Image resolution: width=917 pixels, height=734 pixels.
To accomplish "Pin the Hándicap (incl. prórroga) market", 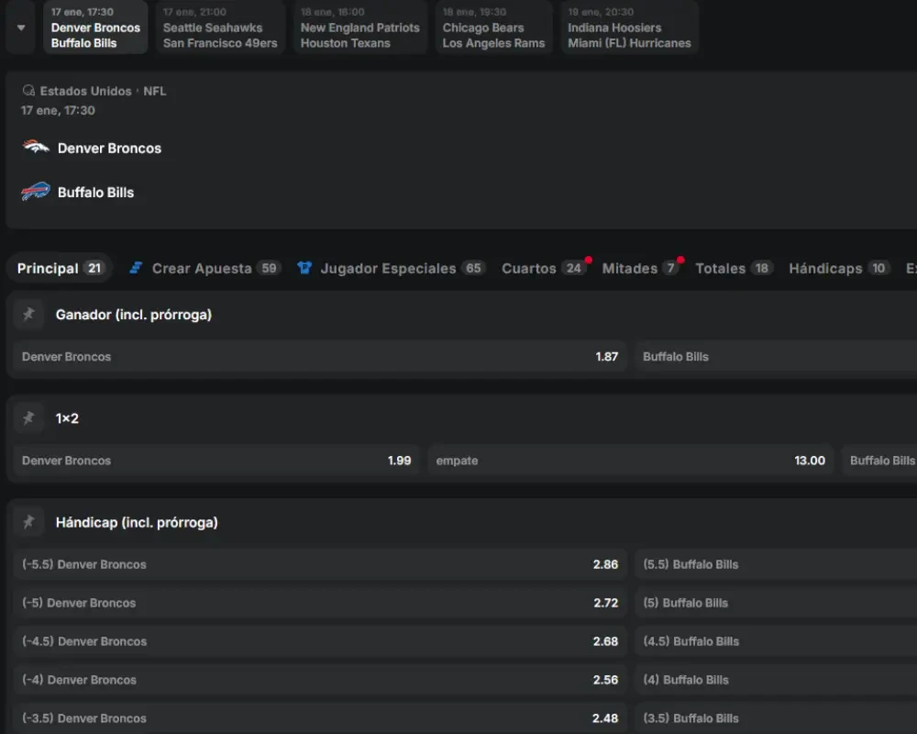I will (28, 521).
